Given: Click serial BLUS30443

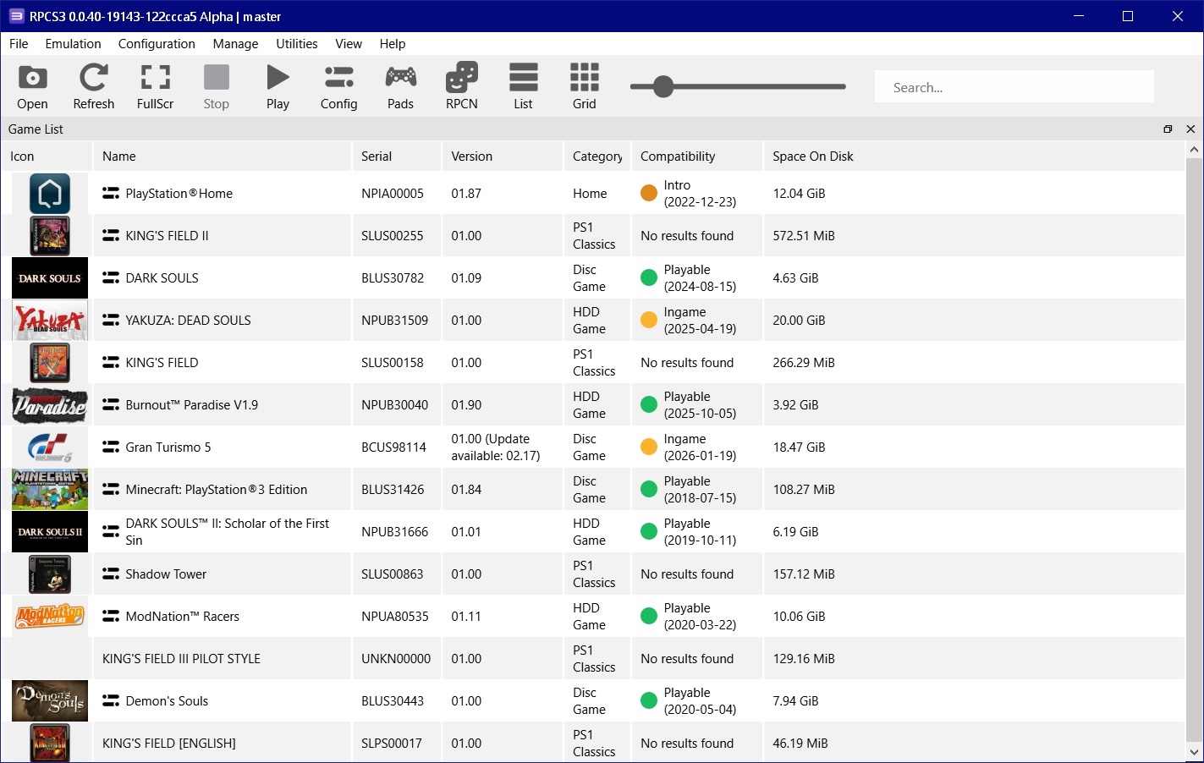Looking at the screenshot, I should (x=393, y=701).
